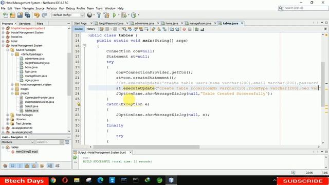The image size is (329, 185).
Task: Switch to the manageRoom.java tab
Action: 200,23
